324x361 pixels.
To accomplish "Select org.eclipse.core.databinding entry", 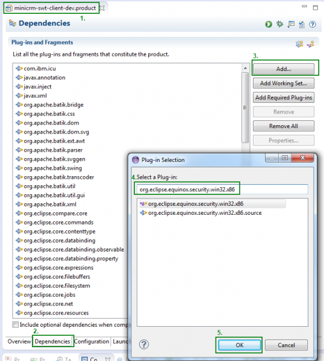I will pyautogui.click(x=55, y=240).
